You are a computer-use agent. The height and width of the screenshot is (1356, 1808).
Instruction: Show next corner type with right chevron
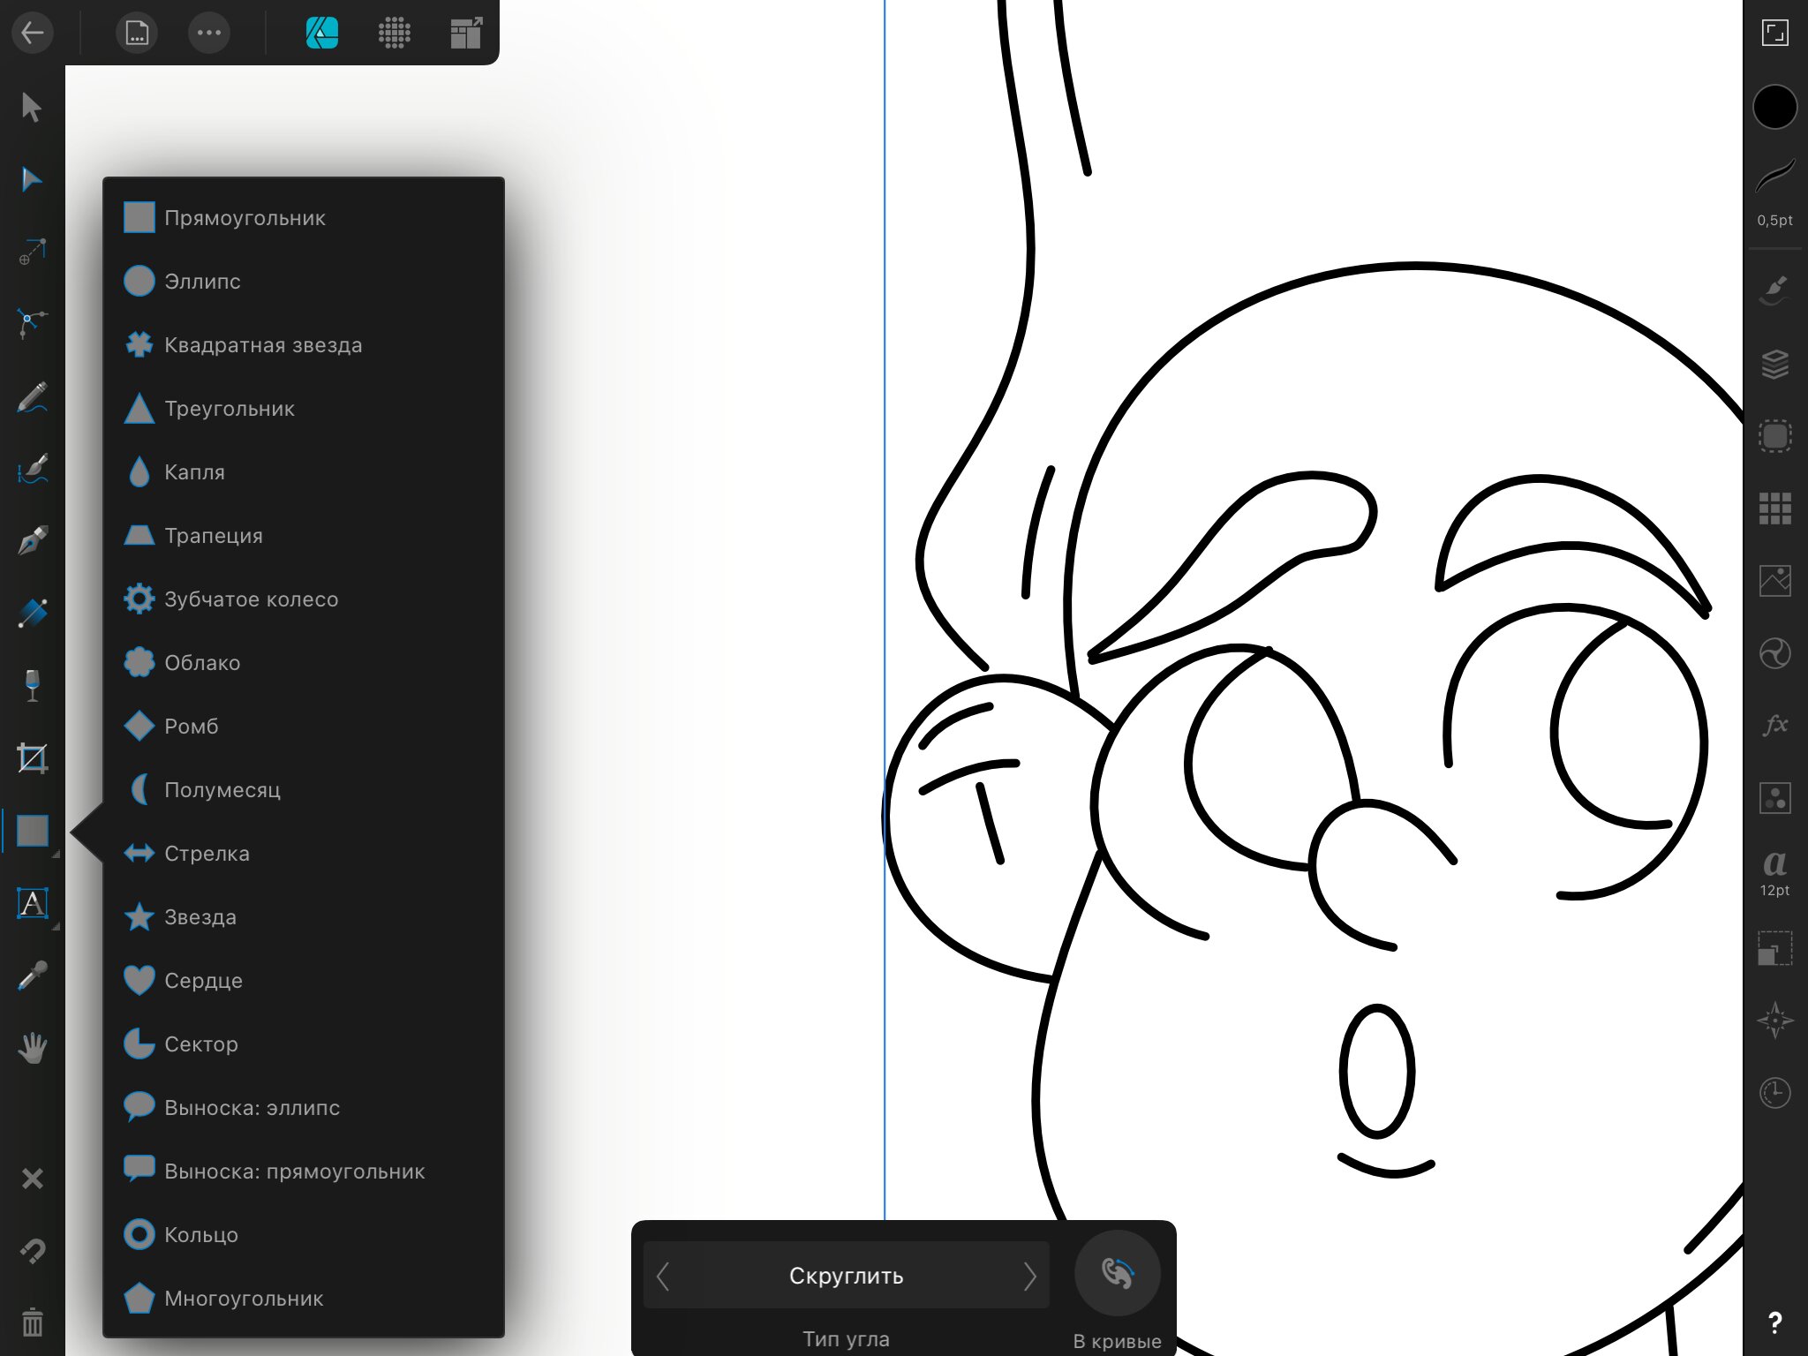point(1029,1276)
